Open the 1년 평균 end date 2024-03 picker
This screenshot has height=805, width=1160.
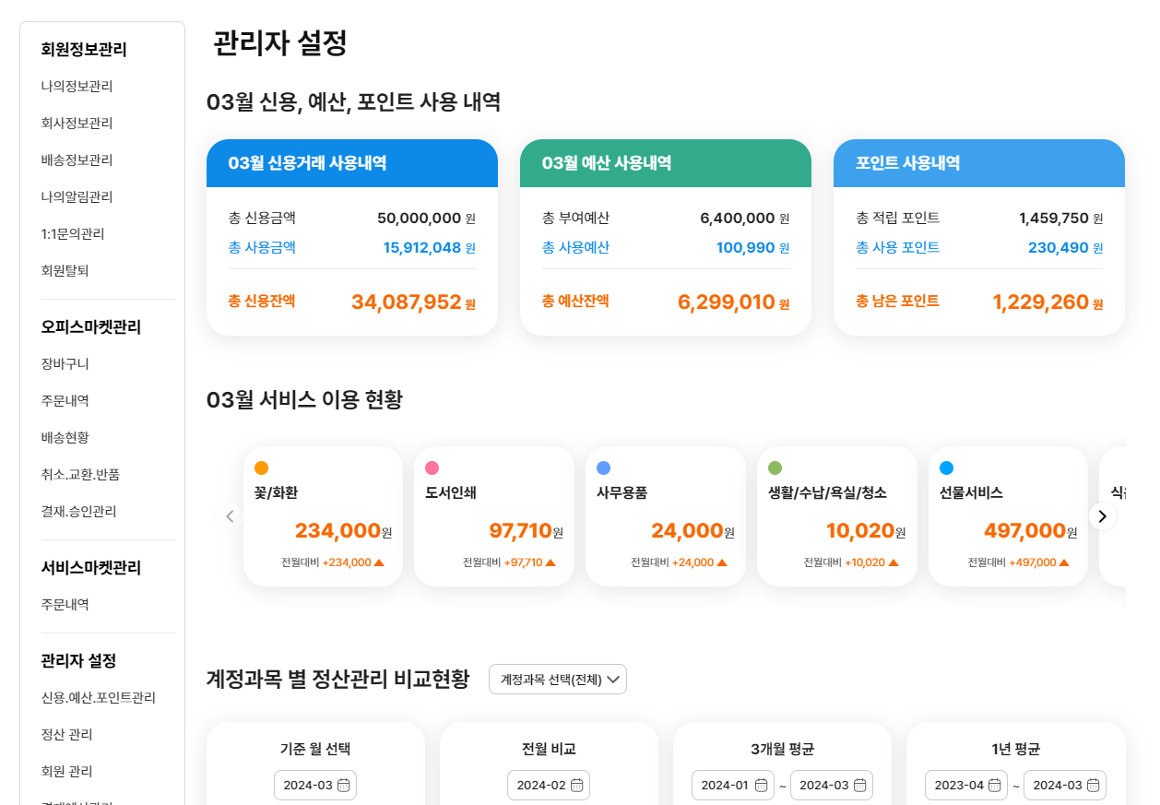(1064, 786)
